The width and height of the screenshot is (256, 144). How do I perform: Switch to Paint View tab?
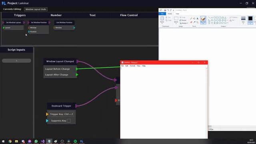177,14
